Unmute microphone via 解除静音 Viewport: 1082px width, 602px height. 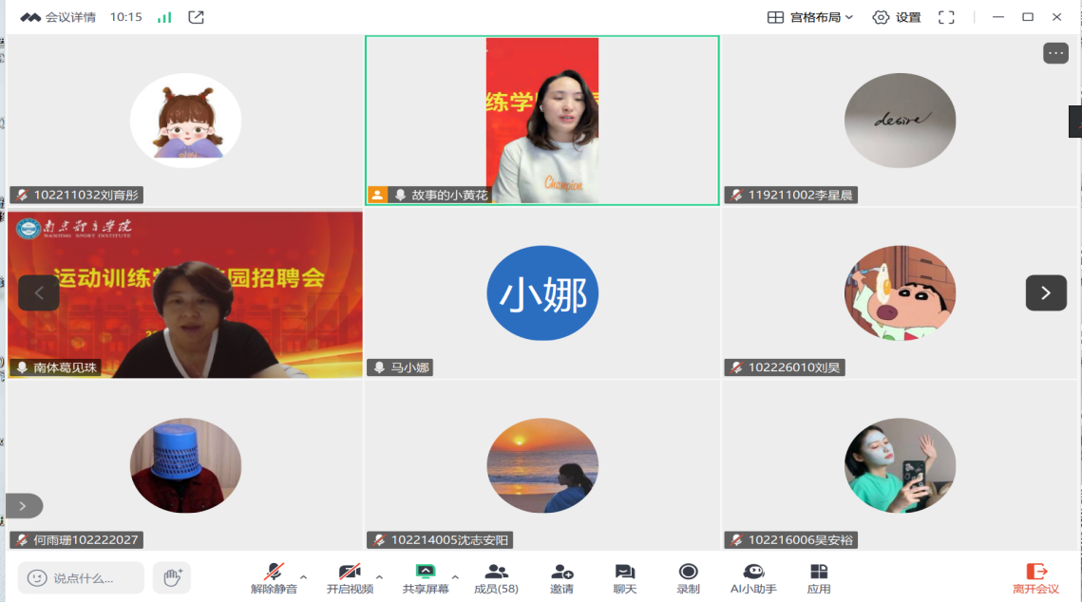[274, 577]
